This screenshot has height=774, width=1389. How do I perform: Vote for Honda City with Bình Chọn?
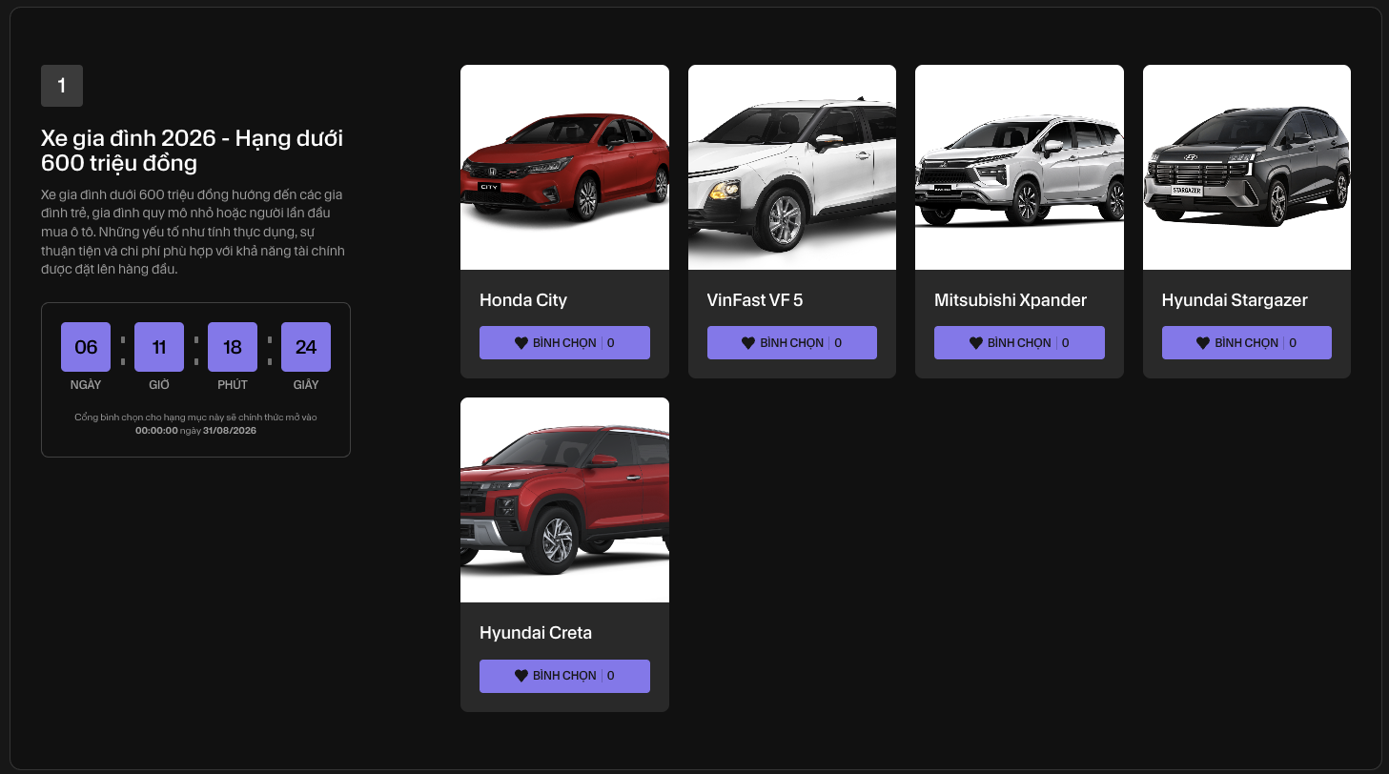coord(564,343)
